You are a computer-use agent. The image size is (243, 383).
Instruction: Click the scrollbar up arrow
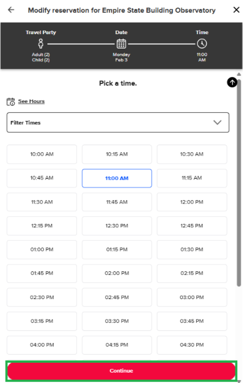click(x=239, y=74)
